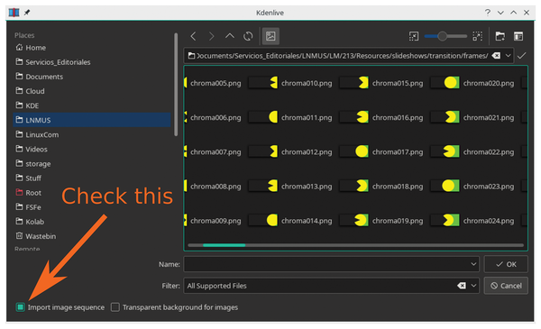The image size is (541, 329).
Task: Select file chroma014.png
Action: 290,221
